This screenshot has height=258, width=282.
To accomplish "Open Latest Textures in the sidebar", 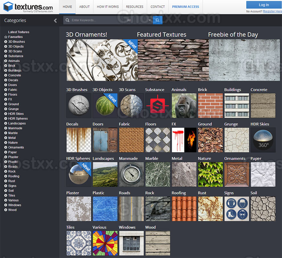I will click(19, 32).
